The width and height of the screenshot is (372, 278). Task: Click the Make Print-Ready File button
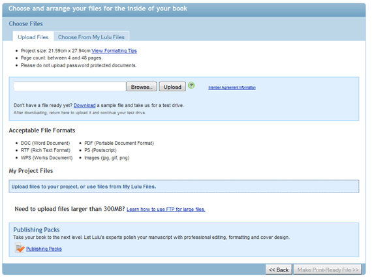tap(328, 270)
